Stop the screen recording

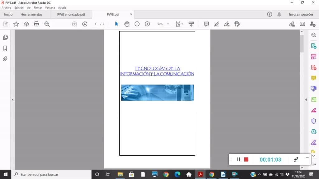point(246,159)
